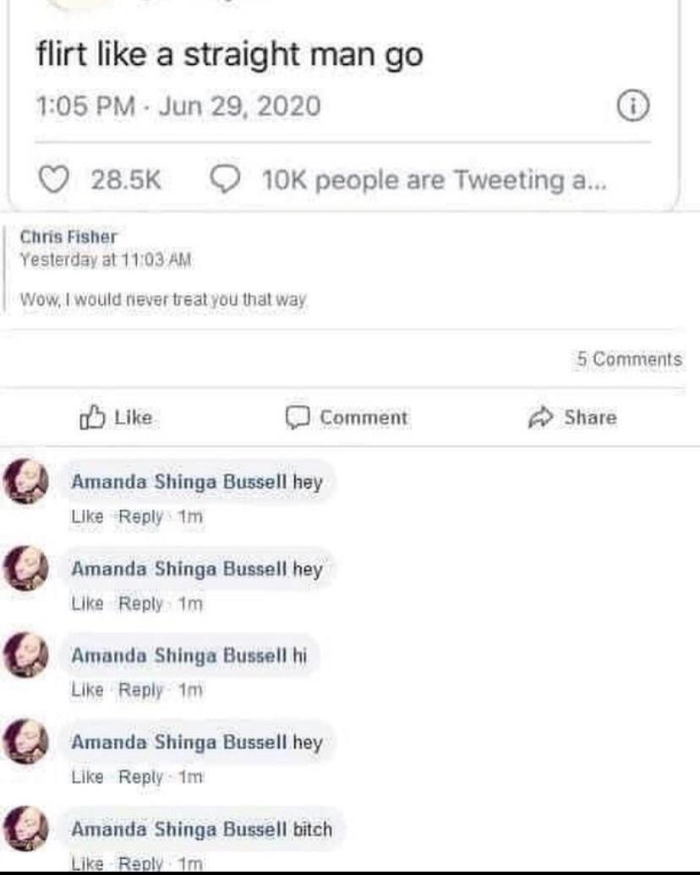Reply to the topmost "hey" comment
The height and width of the screenshot is (875, 700).
click(139, 517)
